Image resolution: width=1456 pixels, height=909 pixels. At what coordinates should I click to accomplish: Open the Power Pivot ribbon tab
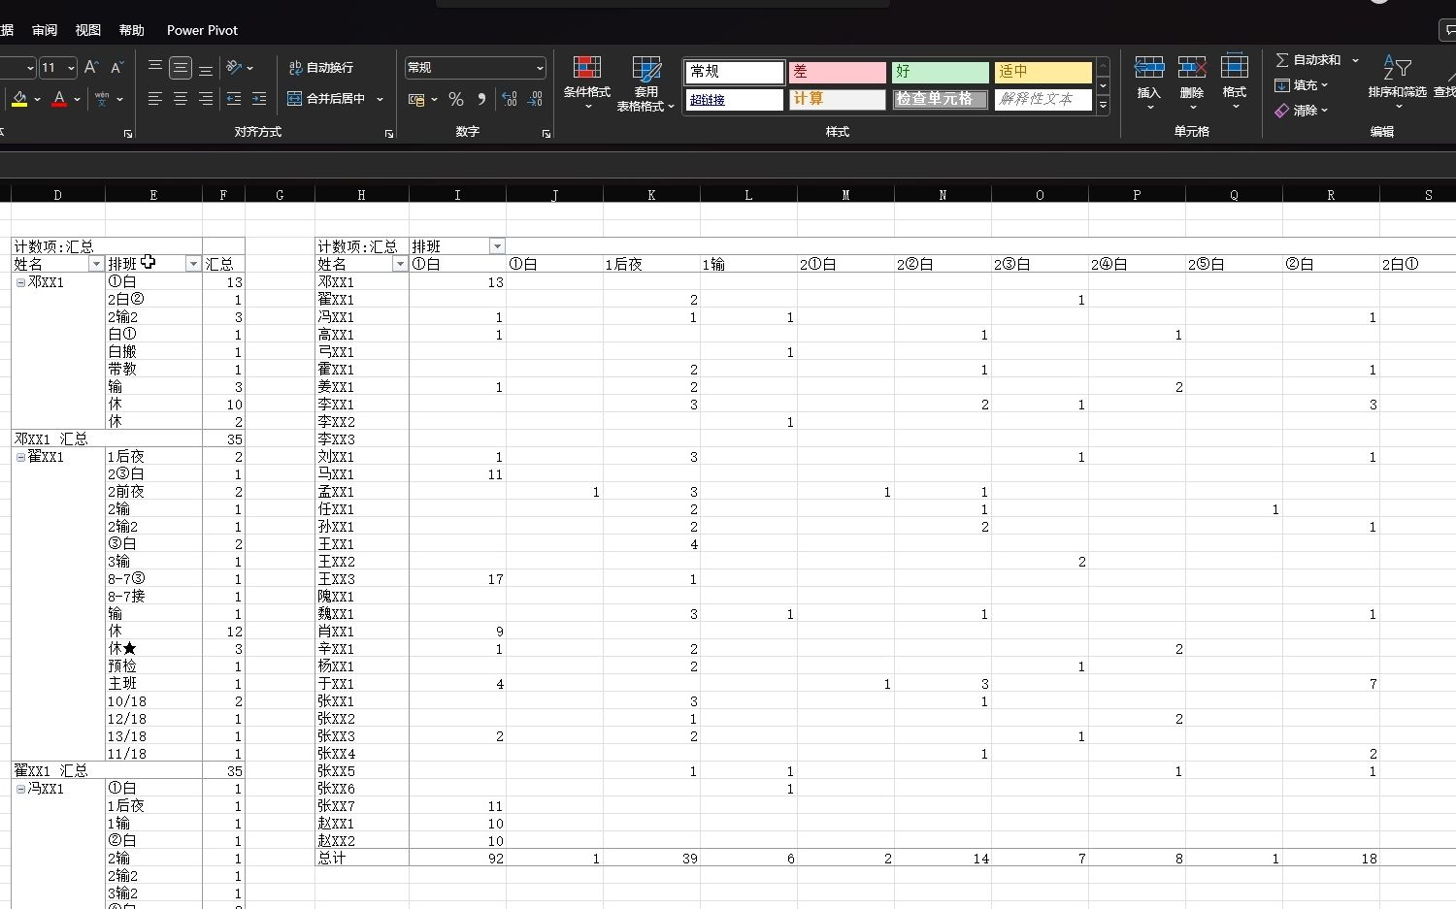[202, 30]
